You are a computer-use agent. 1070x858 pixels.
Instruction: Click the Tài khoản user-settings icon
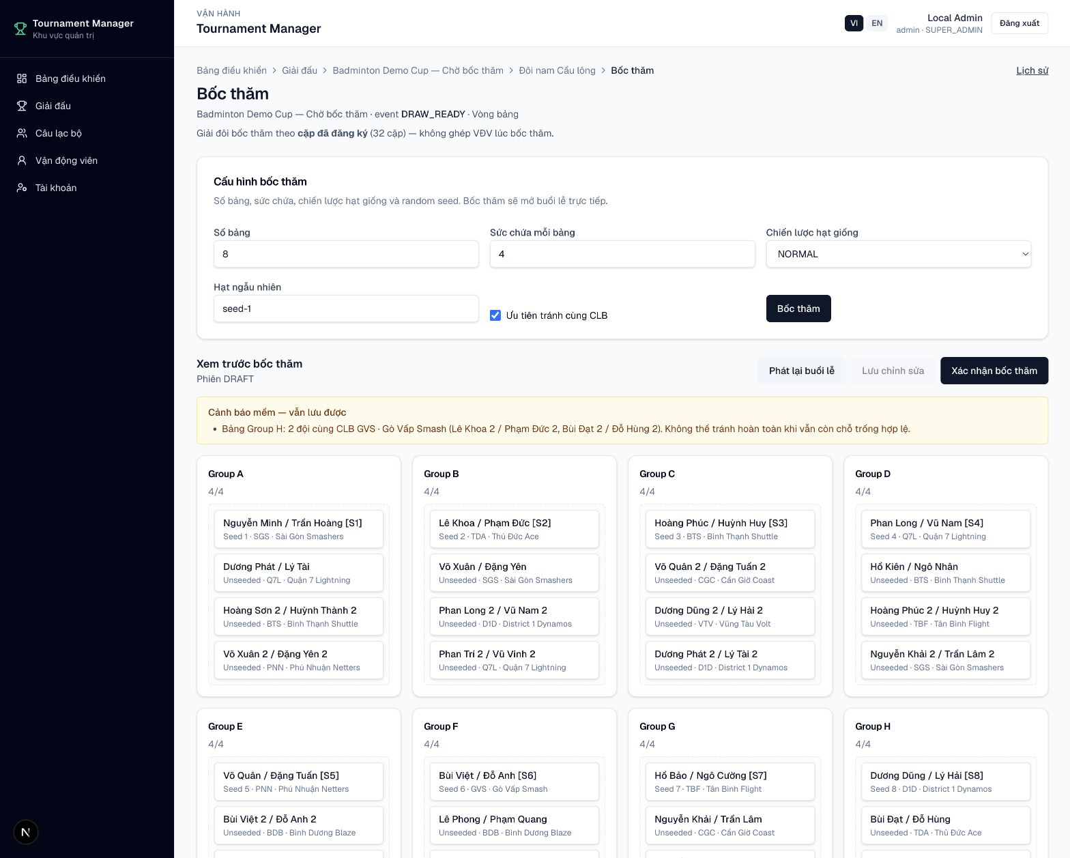click(x=22, y=188)
